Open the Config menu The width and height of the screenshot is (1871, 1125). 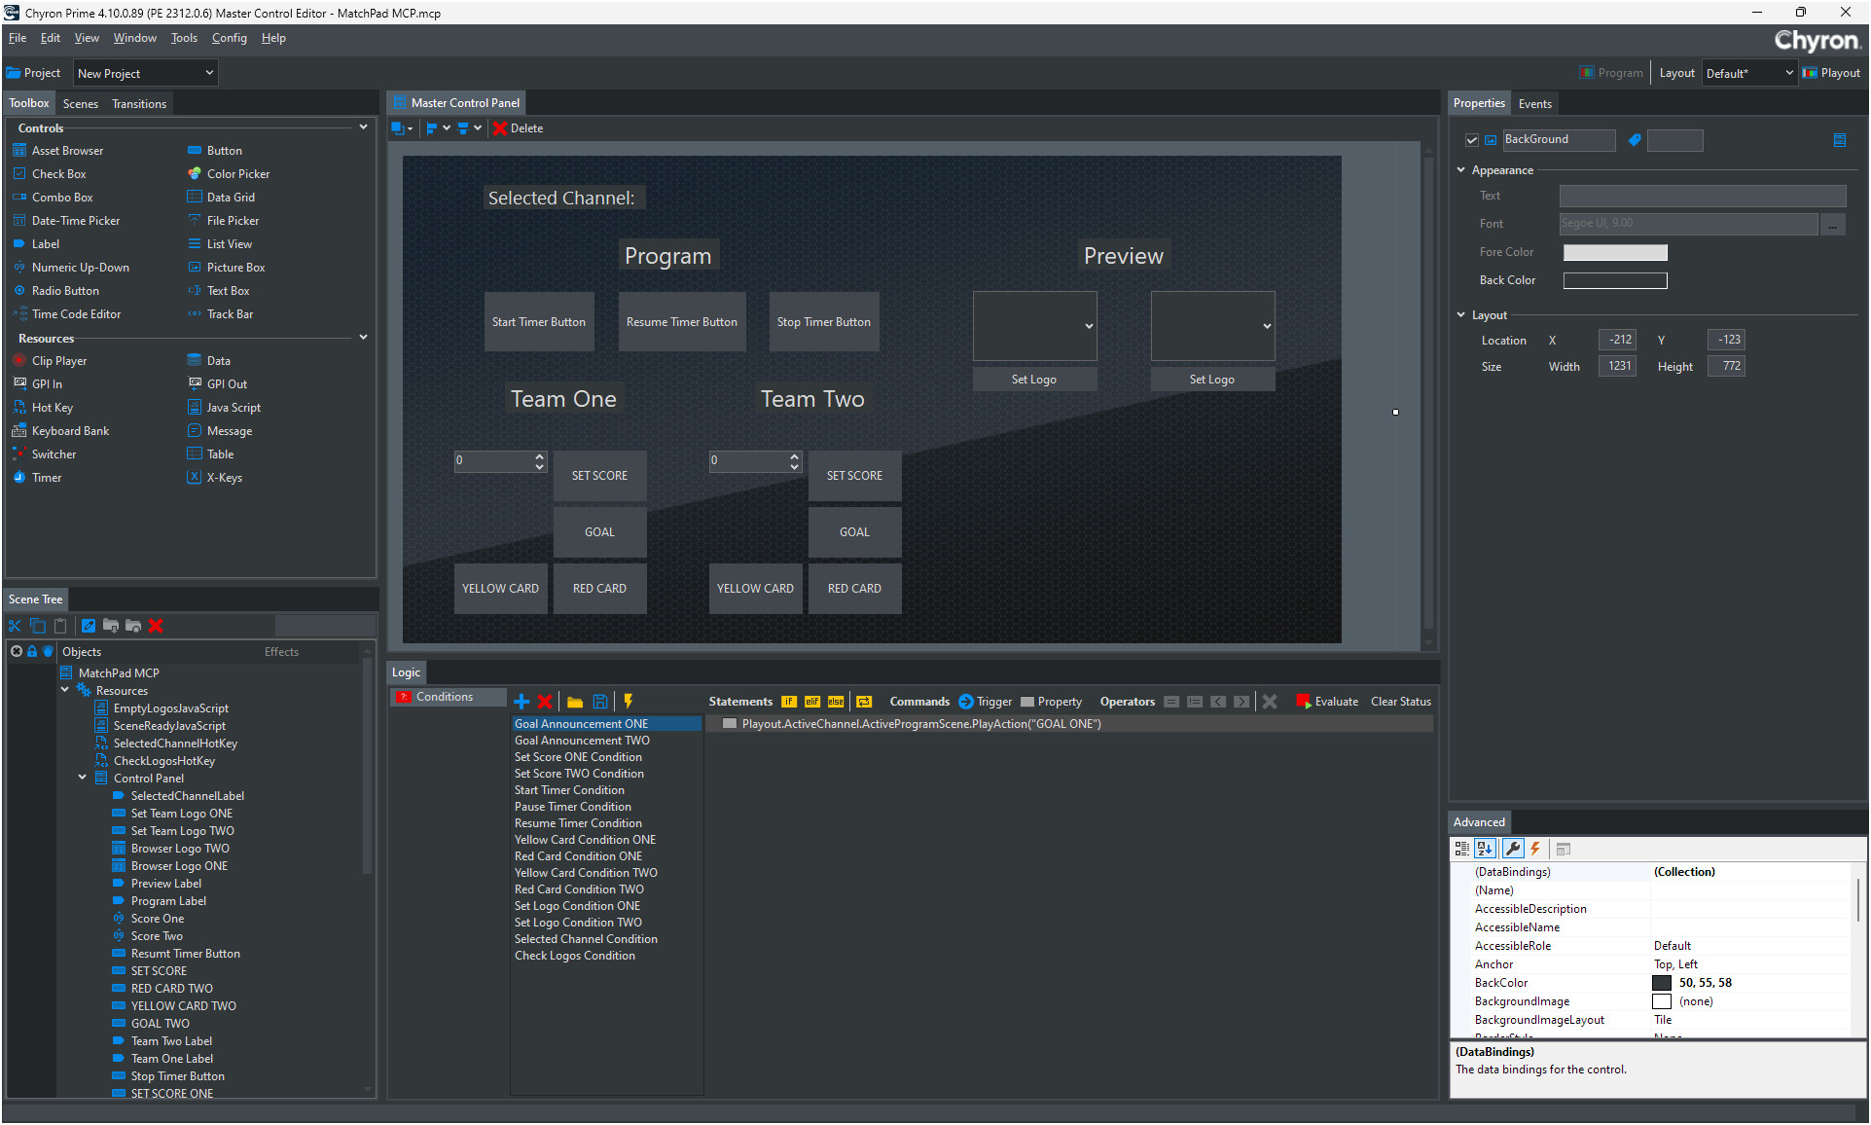point(230,38)
